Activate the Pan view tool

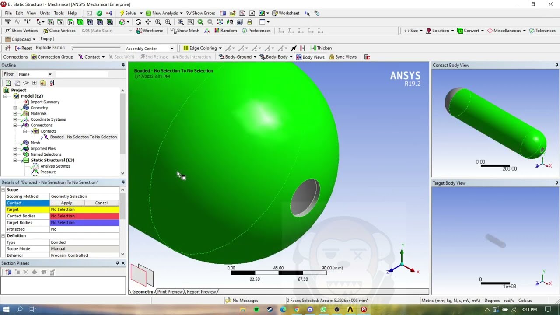click(x=148, y=22)
